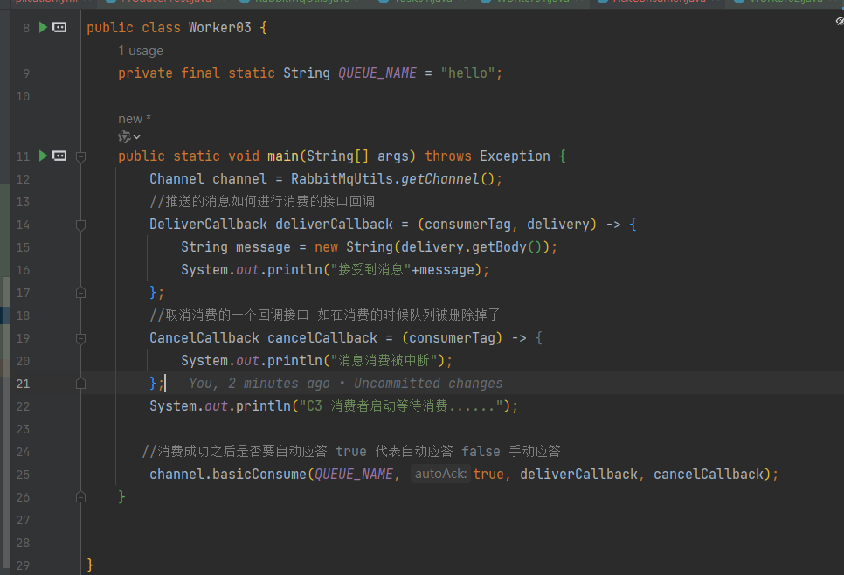Click the author icon under 'new *'

(x=126, y=136)
